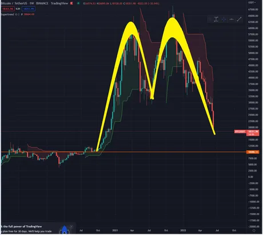Click the green market status dot
This screenshot has width=263, height=235.
tap(78, 3)
